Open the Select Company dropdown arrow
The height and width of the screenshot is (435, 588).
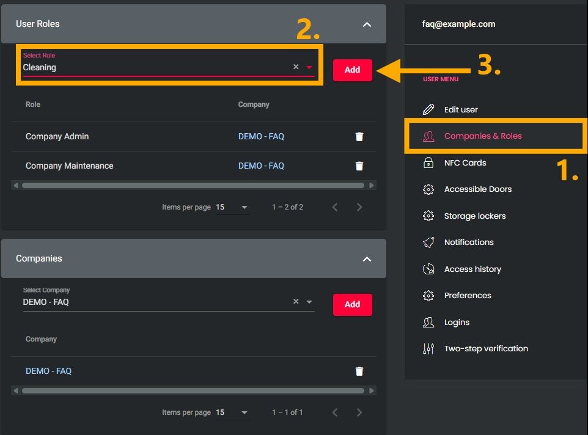[309, 302]
